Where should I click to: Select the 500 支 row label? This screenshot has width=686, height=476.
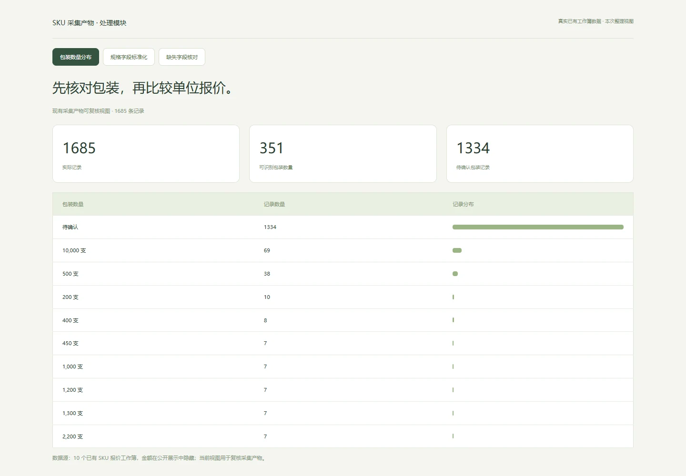click(x=71, y=274)
